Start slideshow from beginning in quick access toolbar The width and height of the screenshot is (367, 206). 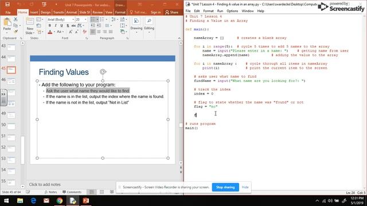click(44, 4)
